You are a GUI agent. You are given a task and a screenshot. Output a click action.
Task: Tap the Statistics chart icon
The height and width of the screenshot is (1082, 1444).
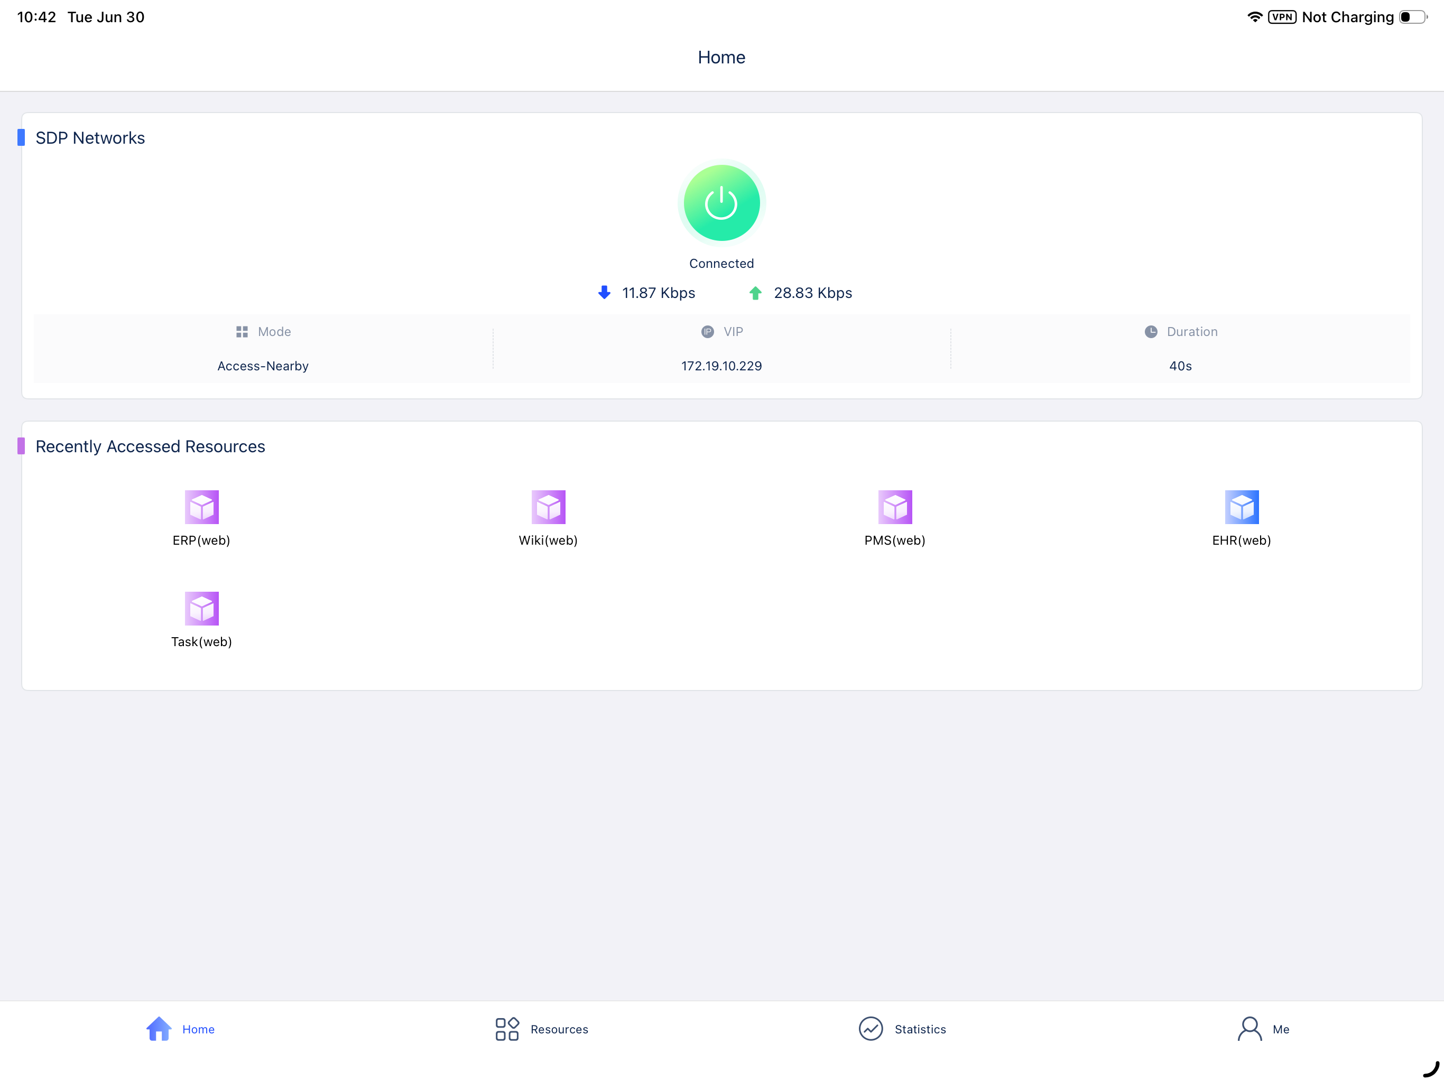[x=871, y=1029]
